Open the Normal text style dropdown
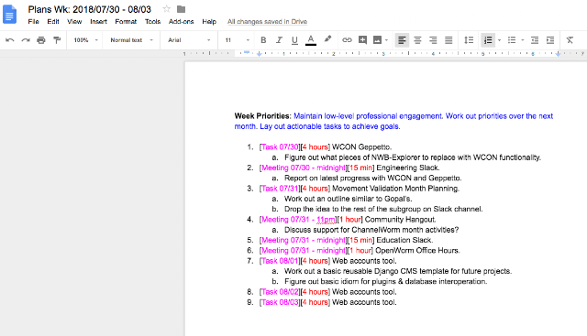The image size is (587, 336). (x=132, y=40)
